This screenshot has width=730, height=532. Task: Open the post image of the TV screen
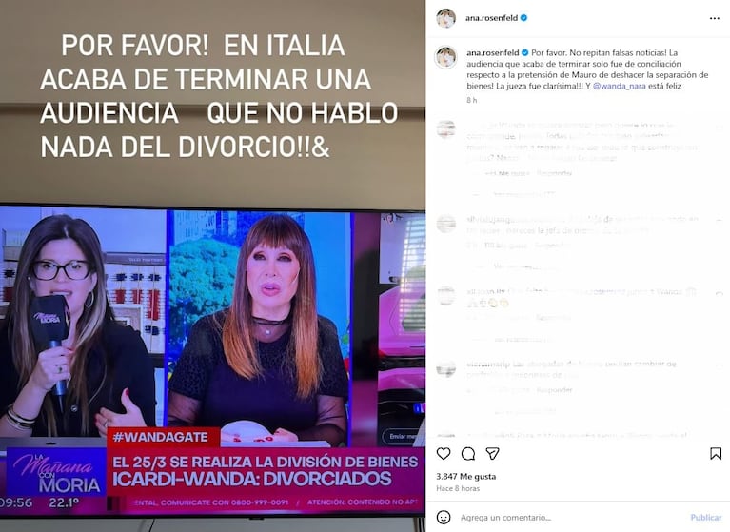point(212,266)
